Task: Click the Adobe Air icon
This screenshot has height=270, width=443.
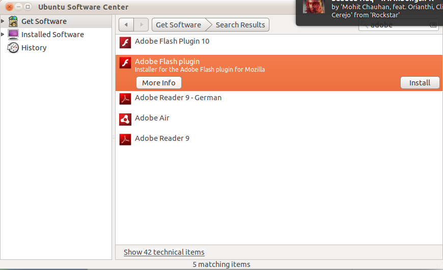Action: click(125, 119)
